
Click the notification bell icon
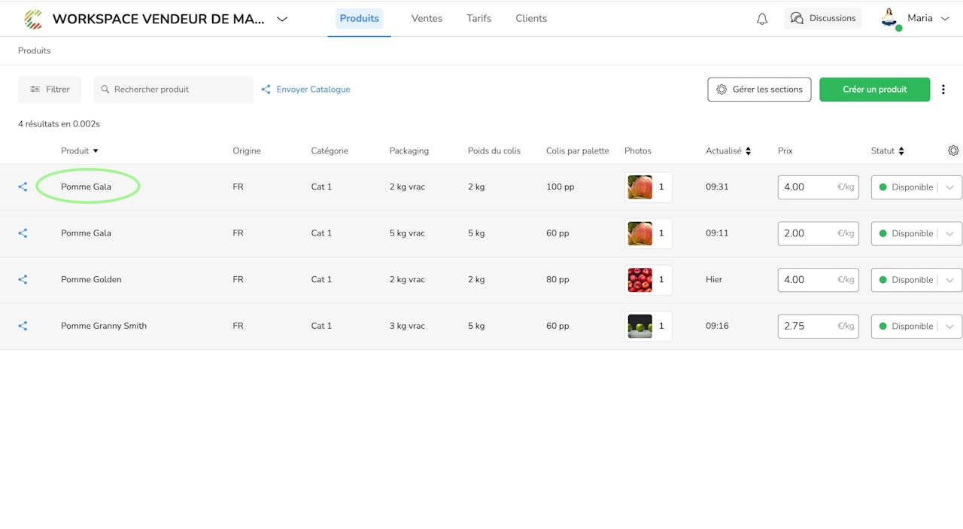tap(762, 19)
